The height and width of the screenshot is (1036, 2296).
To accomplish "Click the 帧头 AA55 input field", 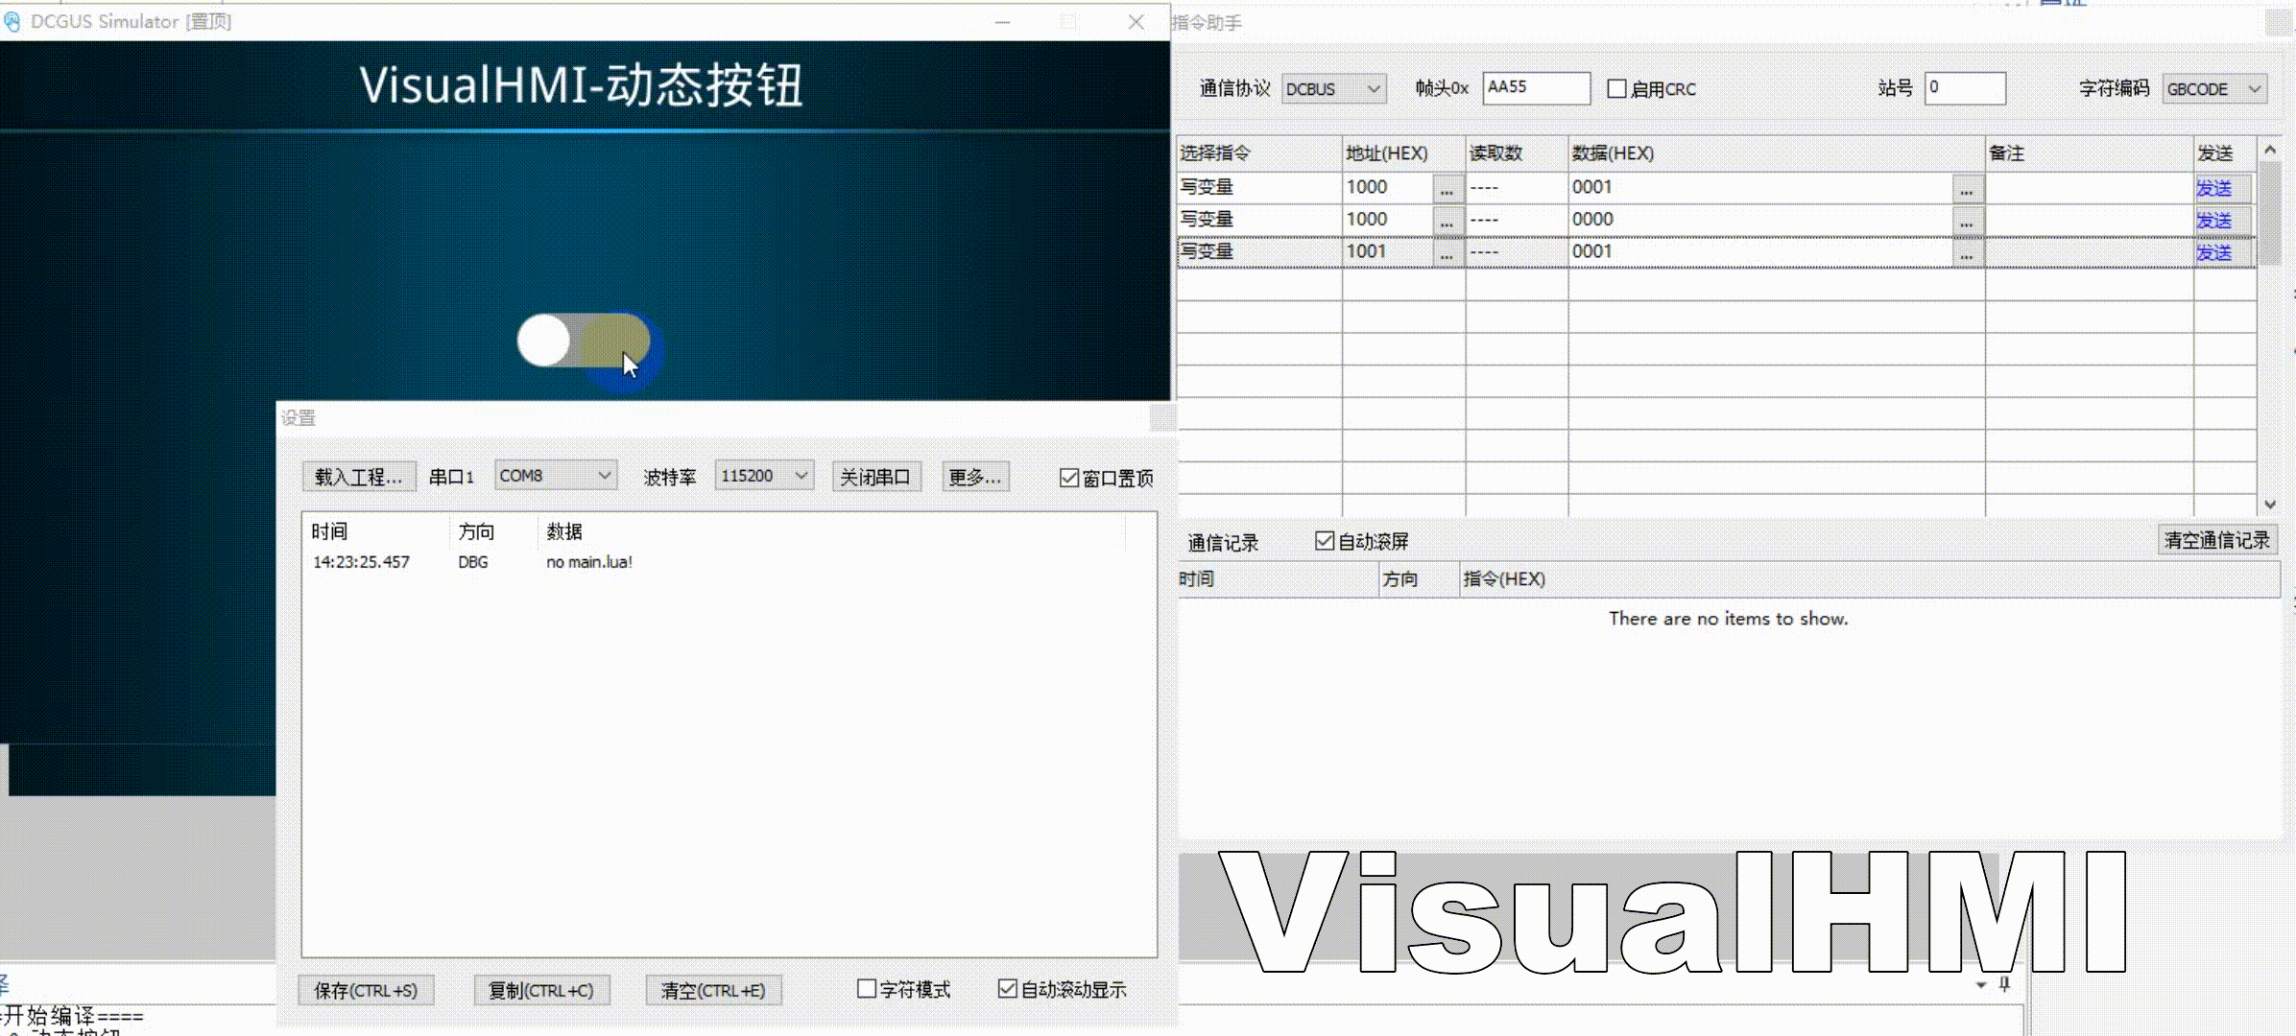I will click(x=1535, y=88).
